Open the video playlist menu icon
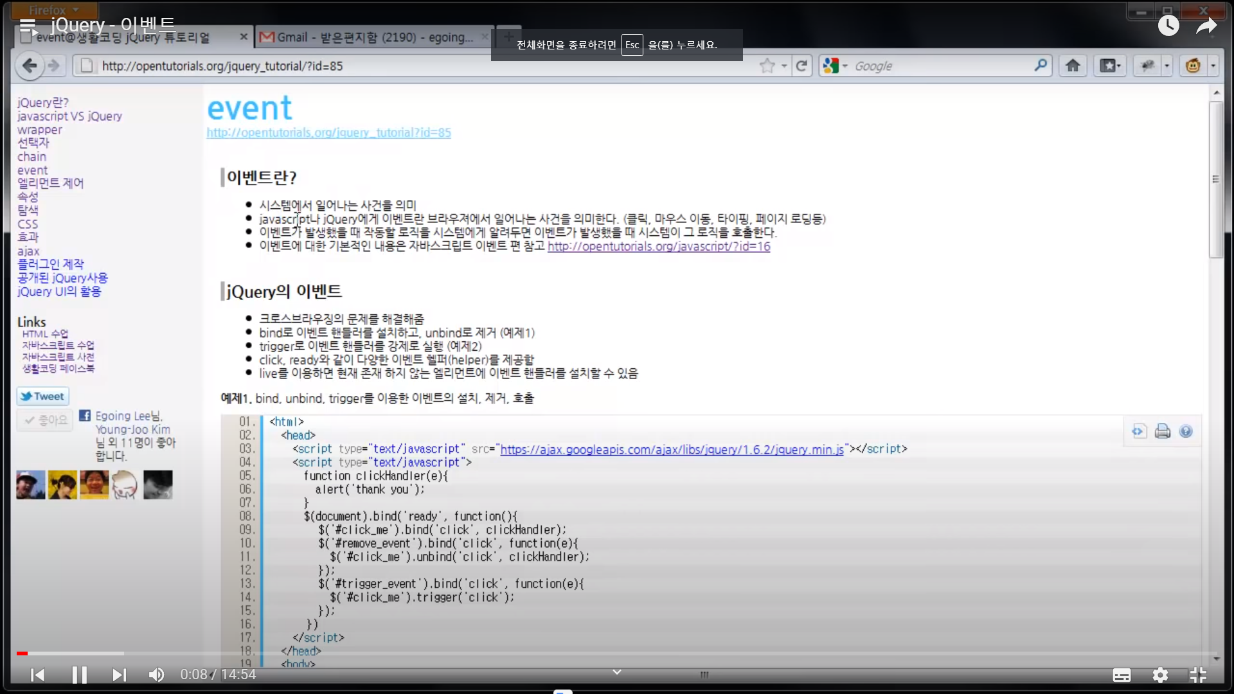Screen dimensions: 1234x694 click(28, 26)
